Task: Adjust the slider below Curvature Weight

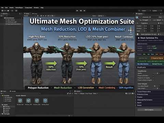Action: 156,88
